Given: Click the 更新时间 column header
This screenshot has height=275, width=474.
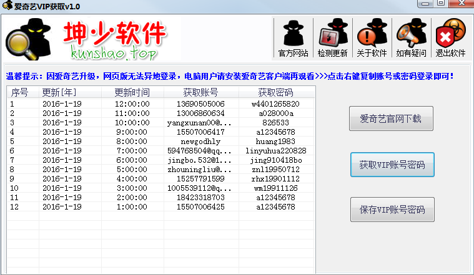Looking at the screenshot, I should [132, 92].
